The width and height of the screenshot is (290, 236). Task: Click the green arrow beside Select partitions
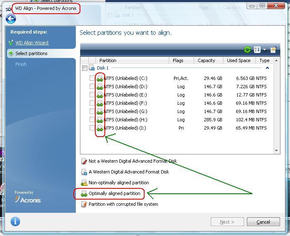11,53
